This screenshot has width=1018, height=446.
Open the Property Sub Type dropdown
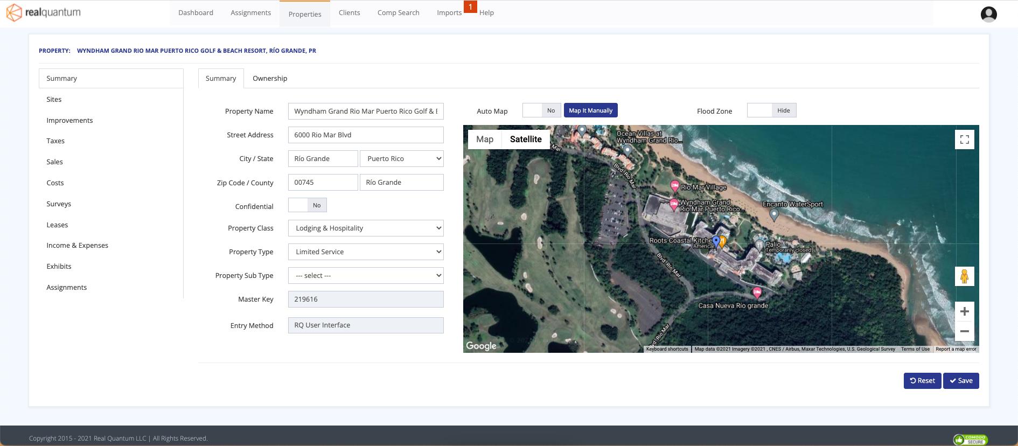click(366, 276)
